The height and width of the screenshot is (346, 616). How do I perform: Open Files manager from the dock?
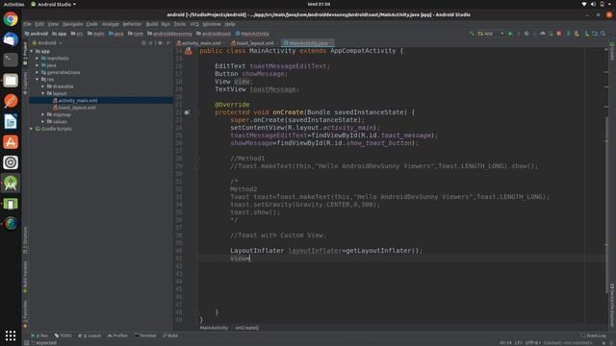[11, 81]
